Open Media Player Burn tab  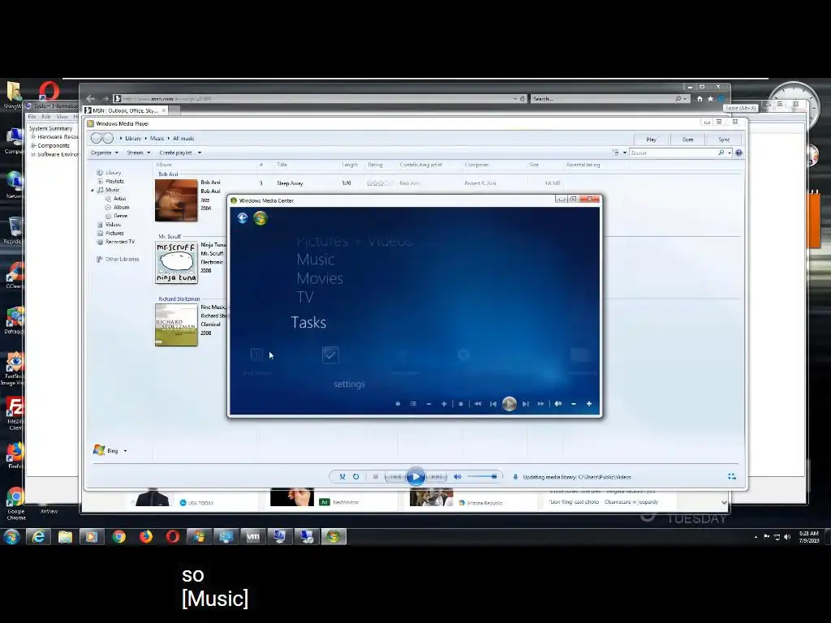pyautogui.click(x=688, y=140)
